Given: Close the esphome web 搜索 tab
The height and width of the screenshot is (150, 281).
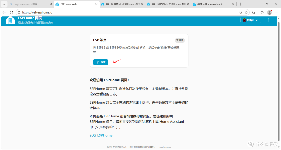Looking at the screenshot, I should click(x=51, y=4).
